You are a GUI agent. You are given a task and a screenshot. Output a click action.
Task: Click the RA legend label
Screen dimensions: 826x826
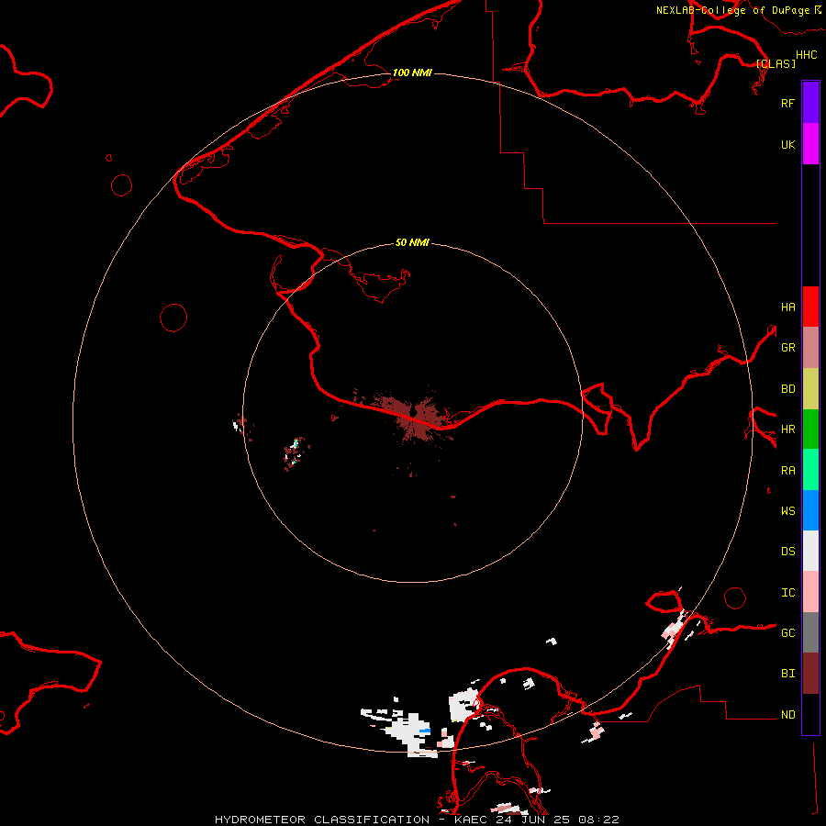pyautogui.click(x=787, y=470)
